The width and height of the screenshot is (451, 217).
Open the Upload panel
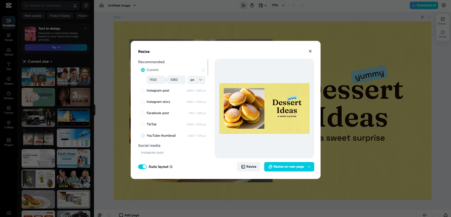(x=8, y=51)
